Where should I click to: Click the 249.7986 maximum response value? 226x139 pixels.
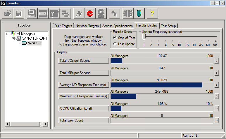[x=162, y=91]
